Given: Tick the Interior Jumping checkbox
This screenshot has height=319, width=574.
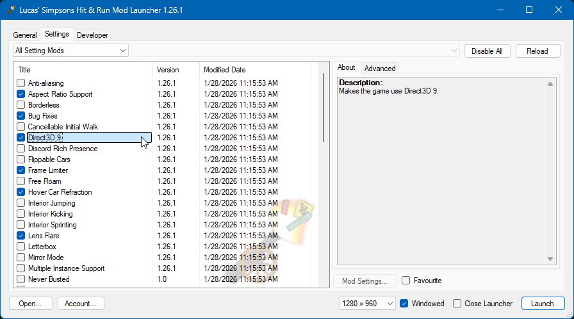Looking at the screenshot, I should tap(21, 203).
